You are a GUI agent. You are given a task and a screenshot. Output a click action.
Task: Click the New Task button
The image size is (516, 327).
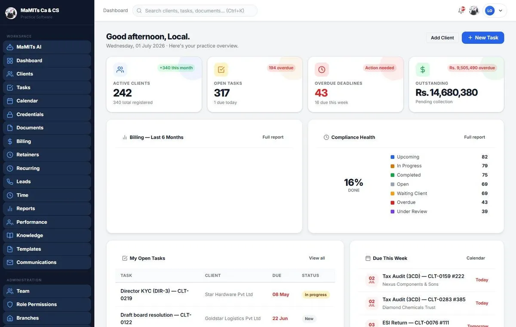pos(483,37)
